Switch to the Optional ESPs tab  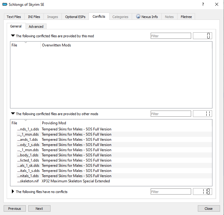75,17
